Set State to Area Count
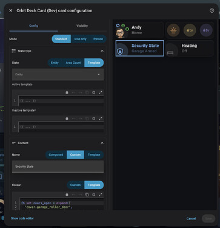Image resolution: width=220 pixels, height=228 pixels. click(x=73, y=63)
